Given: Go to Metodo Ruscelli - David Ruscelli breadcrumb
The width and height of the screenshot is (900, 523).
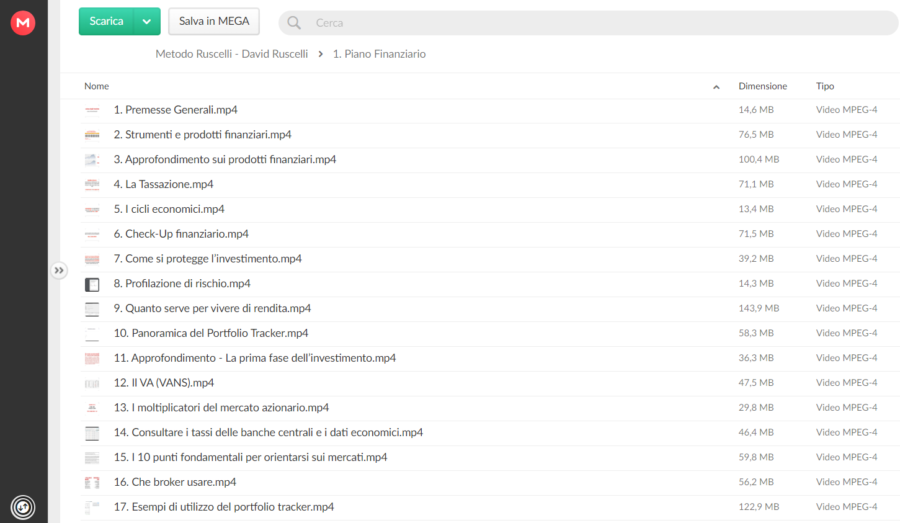Looking at the screenshot, I should click(x=232, y=54).
